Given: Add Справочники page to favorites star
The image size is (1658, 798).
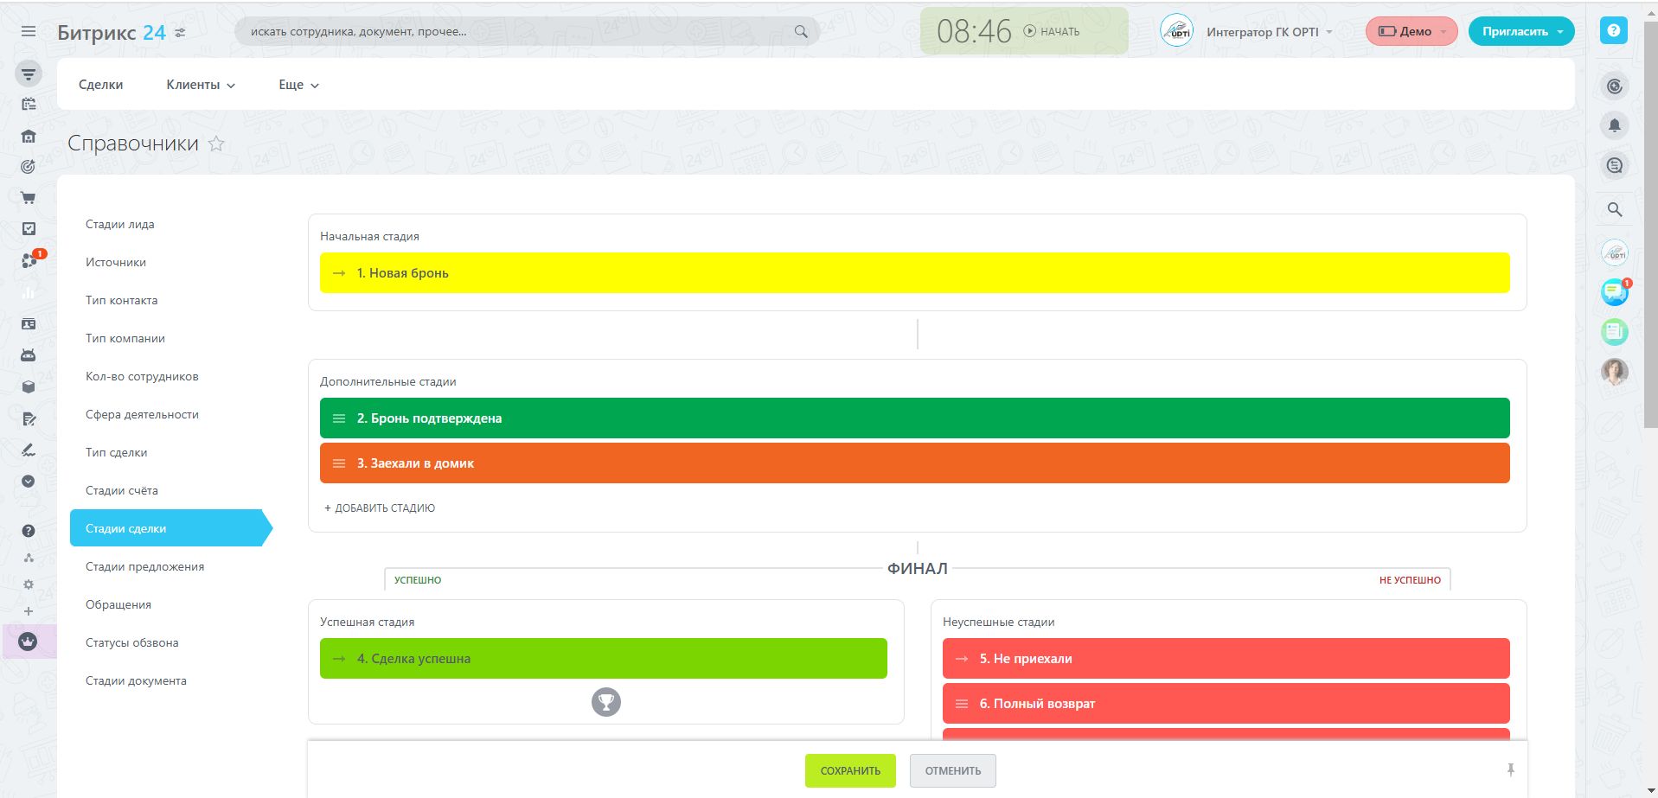Looking at the screenshot, I should coord(216,144).
